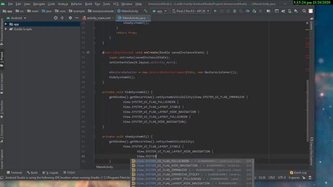Image resolution: width=333 pixels, height=187 pixels.
Task: Open the Favorites side tab
Action: tap(2, 110)
